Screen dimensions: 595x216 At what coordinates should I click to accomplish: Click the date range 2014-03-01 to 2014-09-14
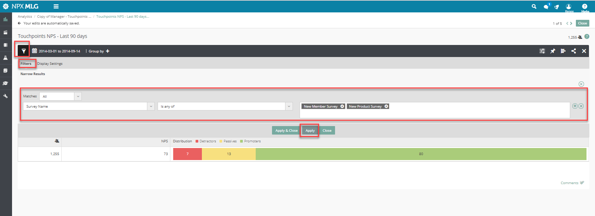[59, 51]
